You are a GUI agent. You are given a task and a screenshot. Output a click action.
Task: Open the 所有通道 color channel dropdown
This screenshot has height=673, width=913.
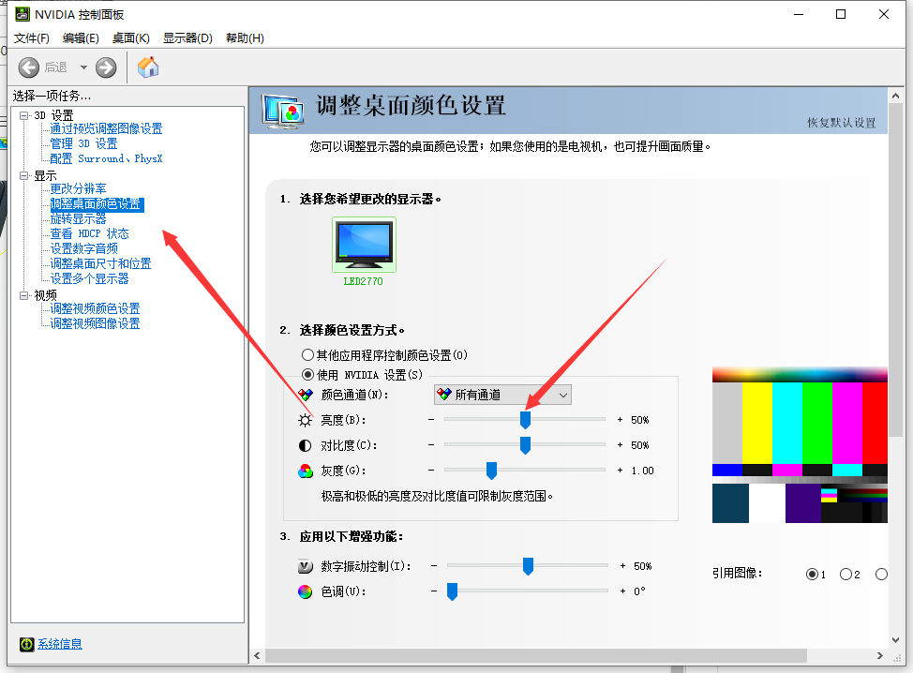tap(502, 395)
